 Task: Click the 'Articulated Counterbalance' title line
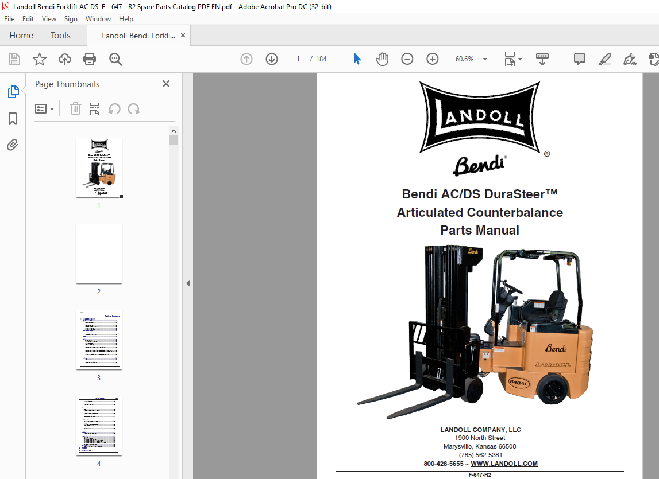pyautogui.click(x=480, y=212)
